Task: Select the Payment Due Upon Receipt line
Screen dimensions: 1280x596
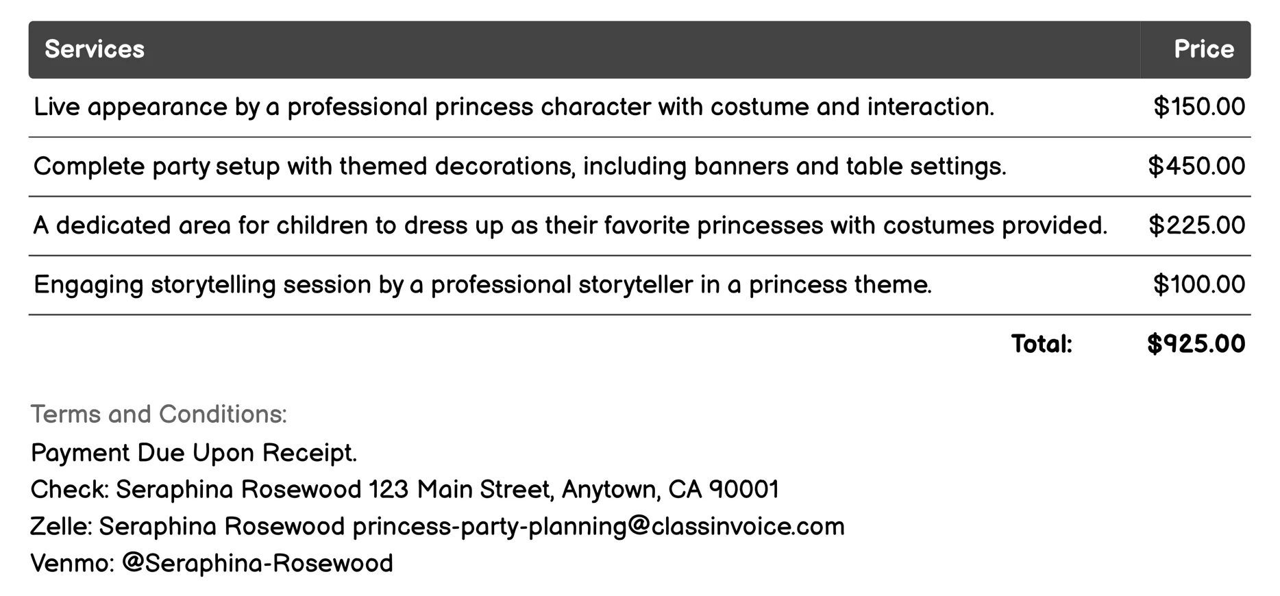Action: 194,453
